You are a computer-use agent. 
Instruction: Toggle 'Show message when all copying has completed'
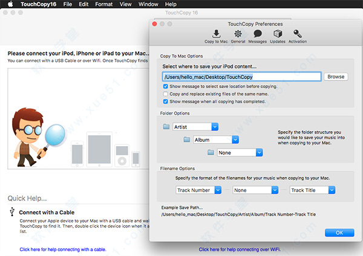pos(166,101)
